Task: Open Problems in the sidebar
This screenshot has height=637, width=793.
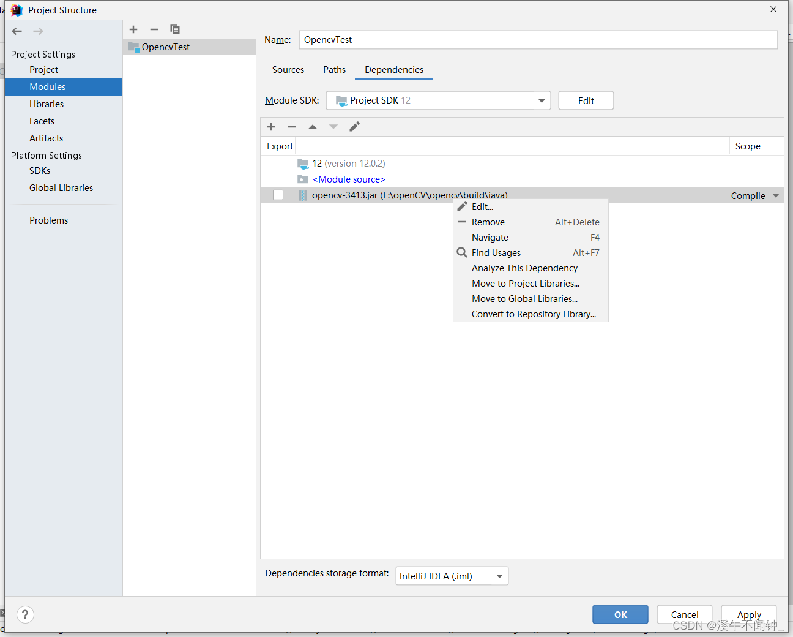Action: pyautogui.click(x=64, y=221)
